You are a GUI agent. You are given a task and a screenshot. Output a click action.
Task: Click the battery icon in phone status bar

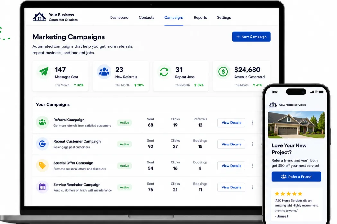(x=321, y=92)
